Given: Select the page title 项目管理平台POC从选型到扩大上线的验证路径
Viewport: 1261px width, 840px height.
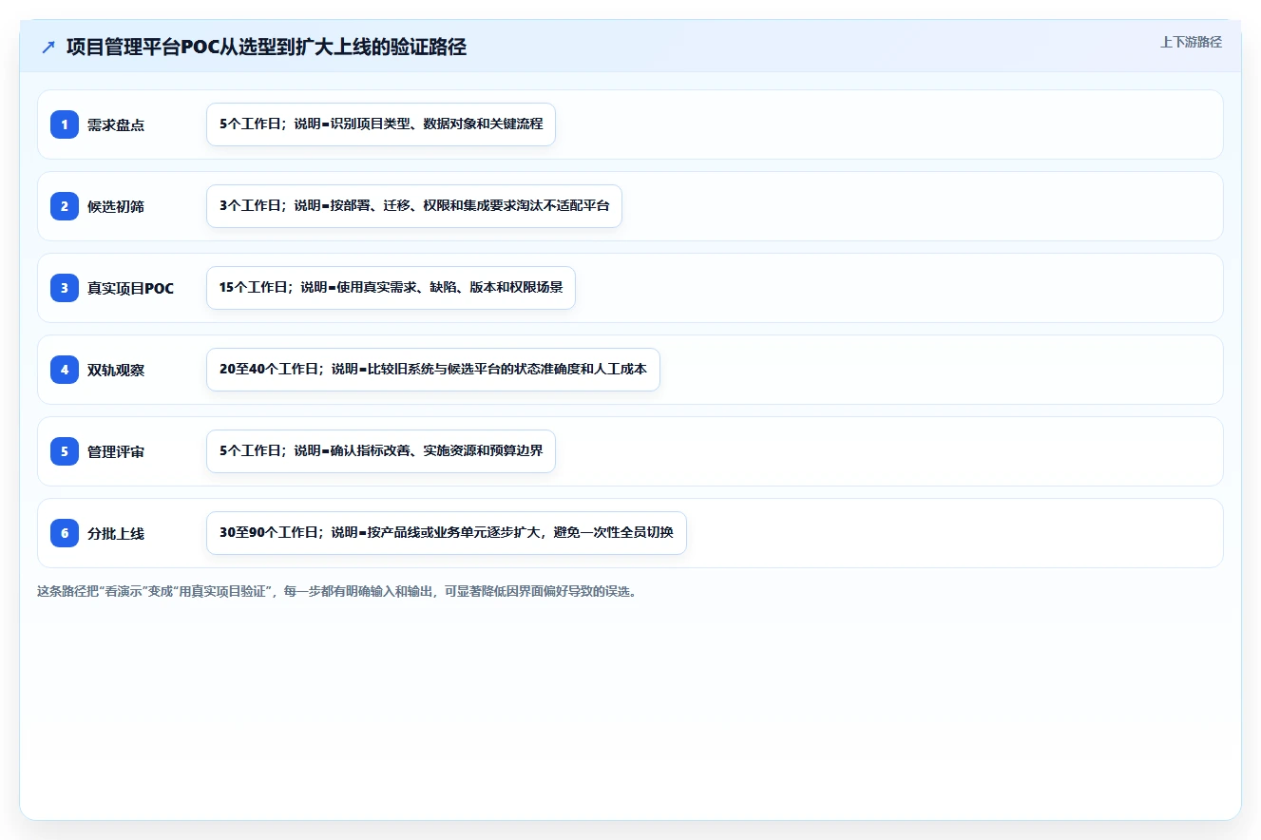Looking at the screenshot, I should tap(266, 48).
